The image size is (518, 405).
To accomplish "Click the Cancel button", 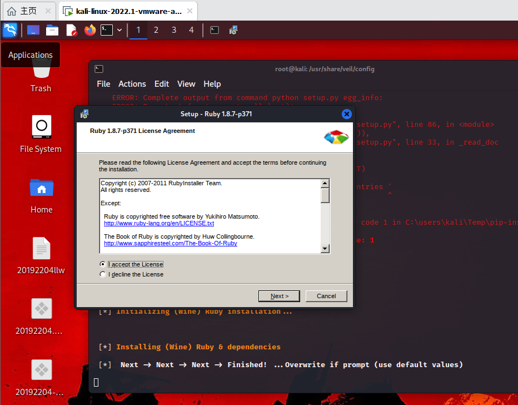I will click(326, 296).
